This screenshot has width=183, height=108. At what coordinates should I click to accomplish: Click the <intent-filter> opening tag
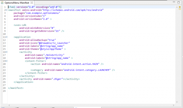[35, 61]
